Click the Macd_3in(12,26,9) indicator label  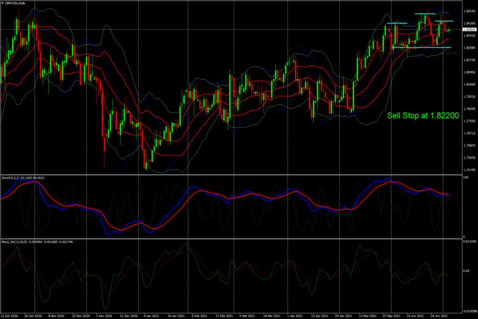pos(37,242)
